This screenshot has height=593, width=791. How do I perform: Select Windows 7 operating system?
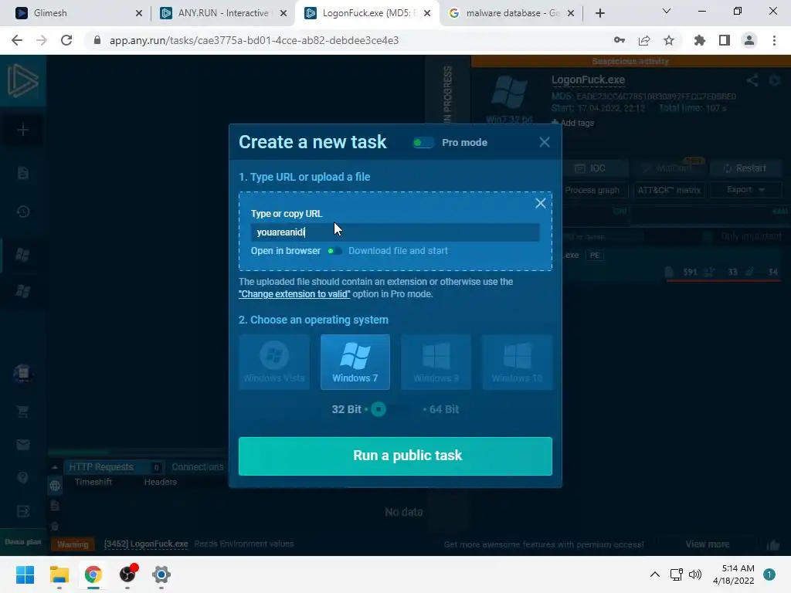coord(355,362)
